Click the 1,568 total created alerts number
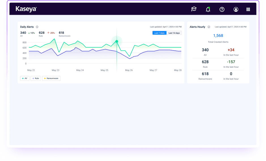This screenshot has height=161, width=266. pos(218,36)
